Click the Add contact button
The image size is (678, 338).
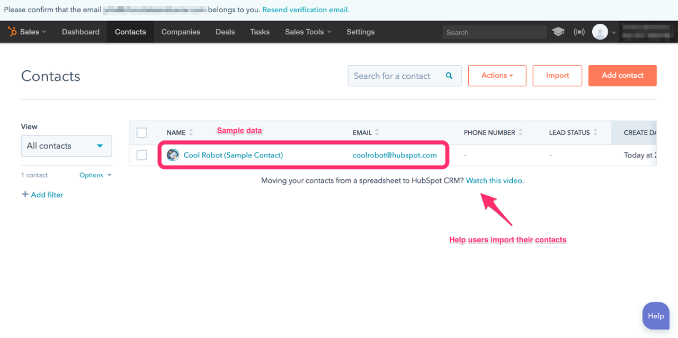click(x=622, y=76)
